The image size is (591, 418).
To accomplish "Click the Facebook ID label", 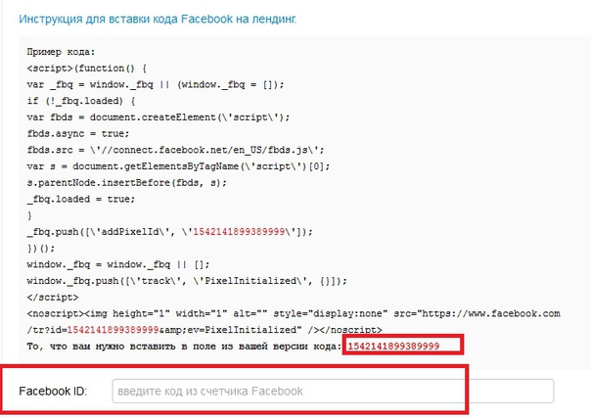I will coord(53,392).
